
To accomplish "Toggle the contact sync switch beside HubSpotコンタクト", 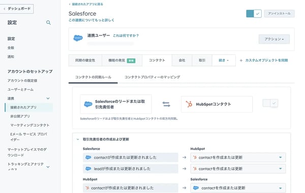I will click(270, 103).
